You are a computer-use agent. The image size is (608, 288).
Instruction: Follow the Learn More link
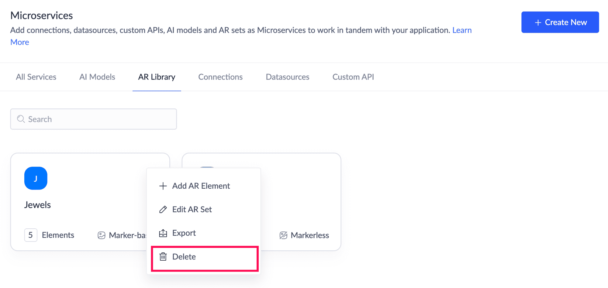coord(462,30)
